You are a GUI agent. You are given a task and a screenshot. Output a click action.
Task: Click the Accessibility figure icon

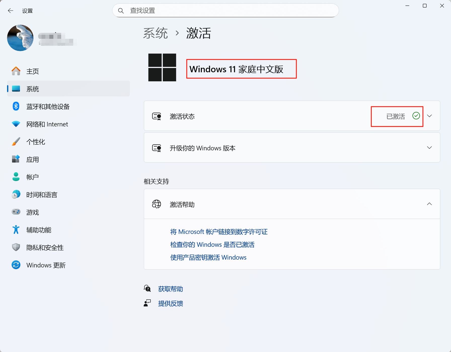[x=16, y=230]
